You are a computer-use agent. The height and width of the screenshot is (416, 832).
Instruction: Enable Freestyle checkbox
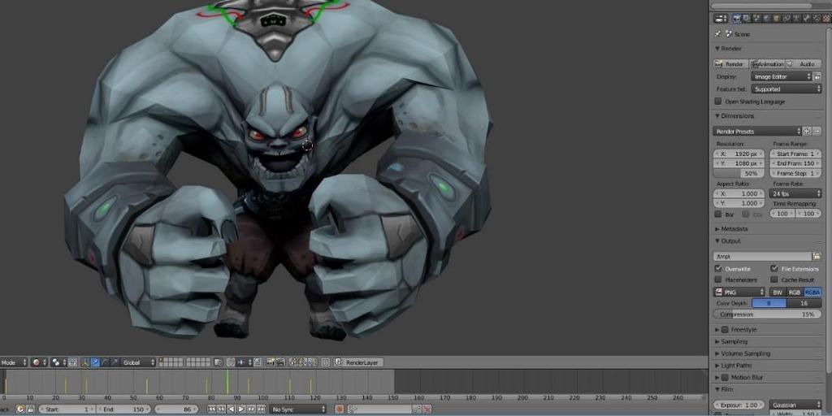pos(725,330)
